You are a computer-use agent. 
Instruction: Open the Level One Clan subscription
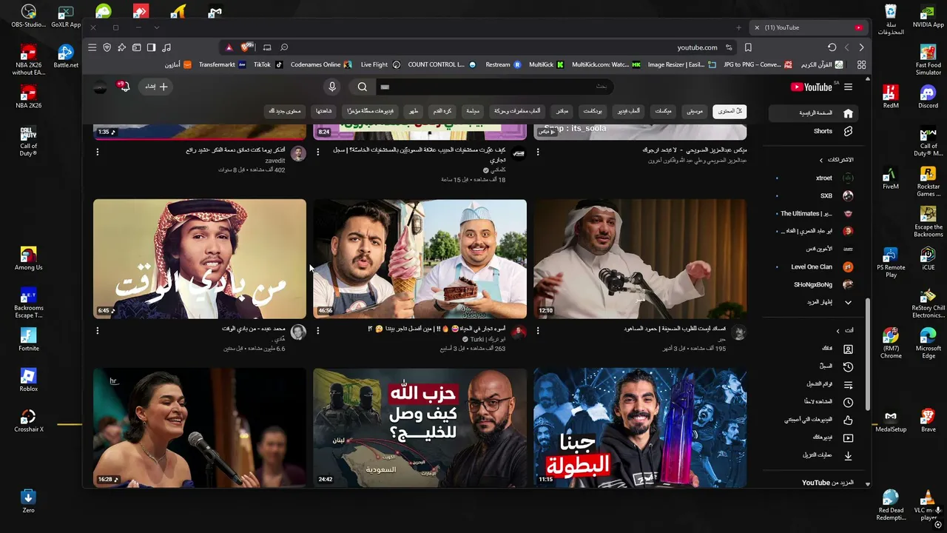pos(813,266)
